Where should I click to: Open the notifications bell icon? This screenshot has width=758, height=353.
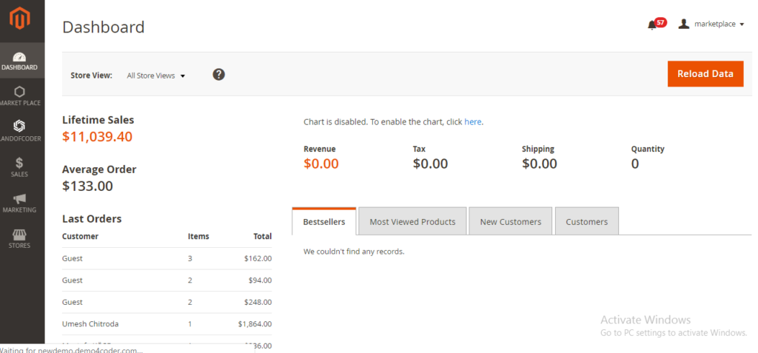tap(652, 24)
